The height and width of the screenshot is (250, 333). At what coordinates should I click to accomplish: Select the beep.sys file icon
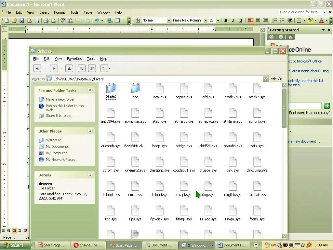click(x=159, y=137)
